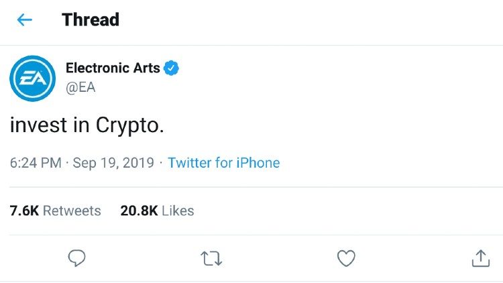Click the Likes label beside 20.8K
Image resolution: width=503 pixels, height=283 pixels.
[x=178, y=211]
